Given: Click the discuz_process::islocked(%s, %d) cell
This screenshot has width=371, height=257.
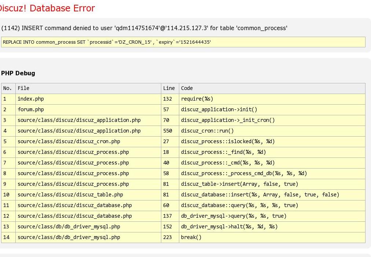Looking at the screenshot, I should coord(272,142).
